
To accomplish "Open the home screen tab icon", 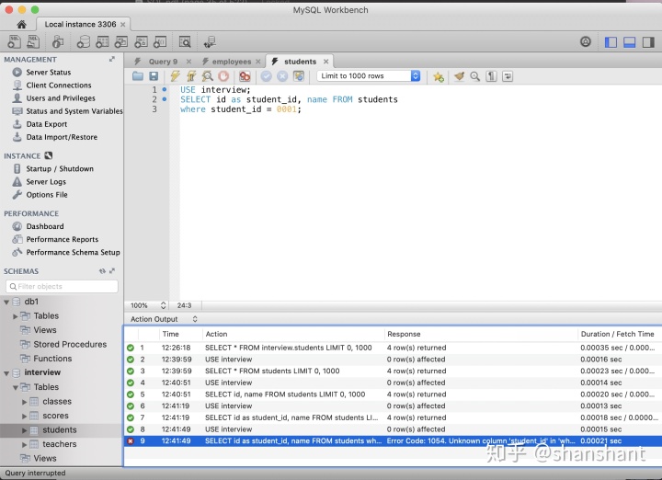I will point(21,25).
